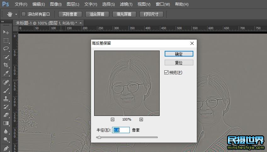The width and height of the screenshot is (267, 152).
Task: Select the Blur tool
Action: pyautogui.click(x=6, y=131)
